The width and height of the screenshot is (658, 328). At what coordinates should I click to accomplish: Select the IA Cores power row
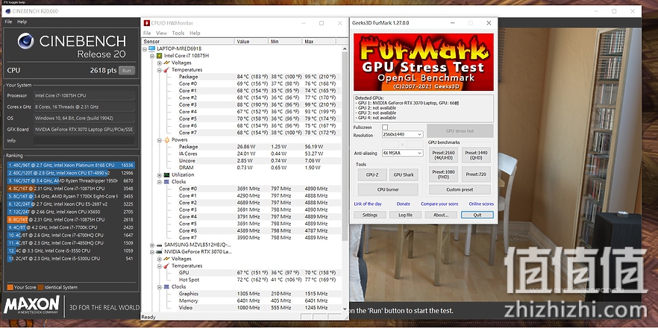pos(241,154)
